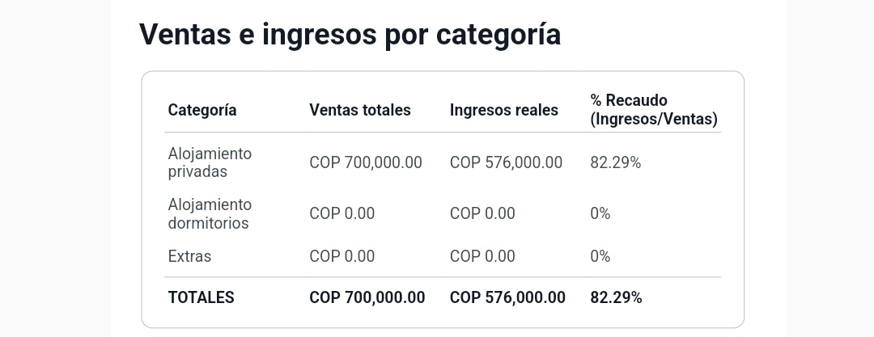The image size is (874, 337).
Task: Select the 82.29% value for Alojamiento privadas
Action: (615, 162)
